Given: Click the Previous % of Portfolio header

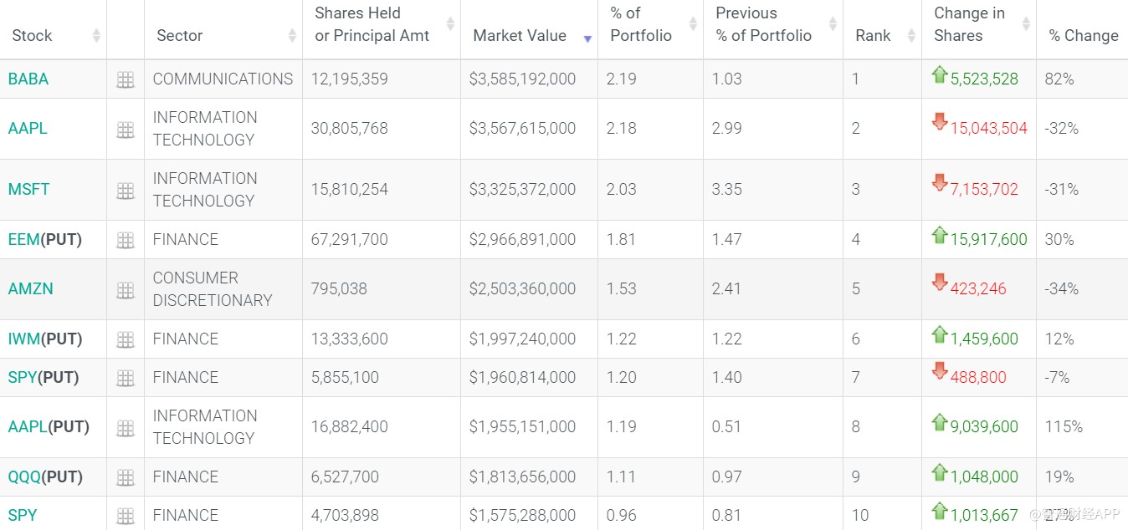Looking at the screenshot, I should (763, 24).
